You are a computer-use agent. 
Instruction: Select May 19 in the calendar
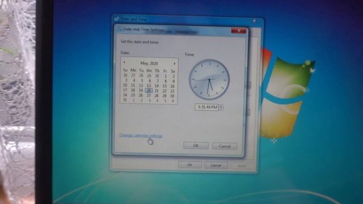(x=141, y=90)
